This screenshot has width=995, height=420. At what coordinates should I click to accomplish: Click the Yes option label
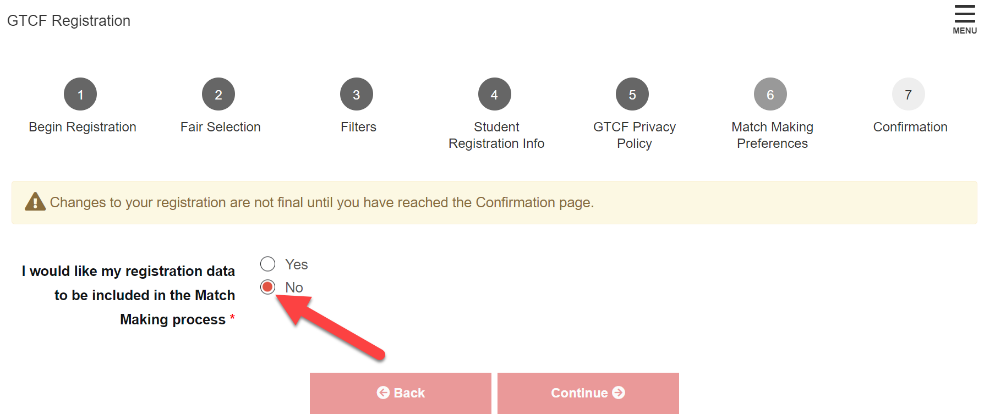(x=296, y=264)
